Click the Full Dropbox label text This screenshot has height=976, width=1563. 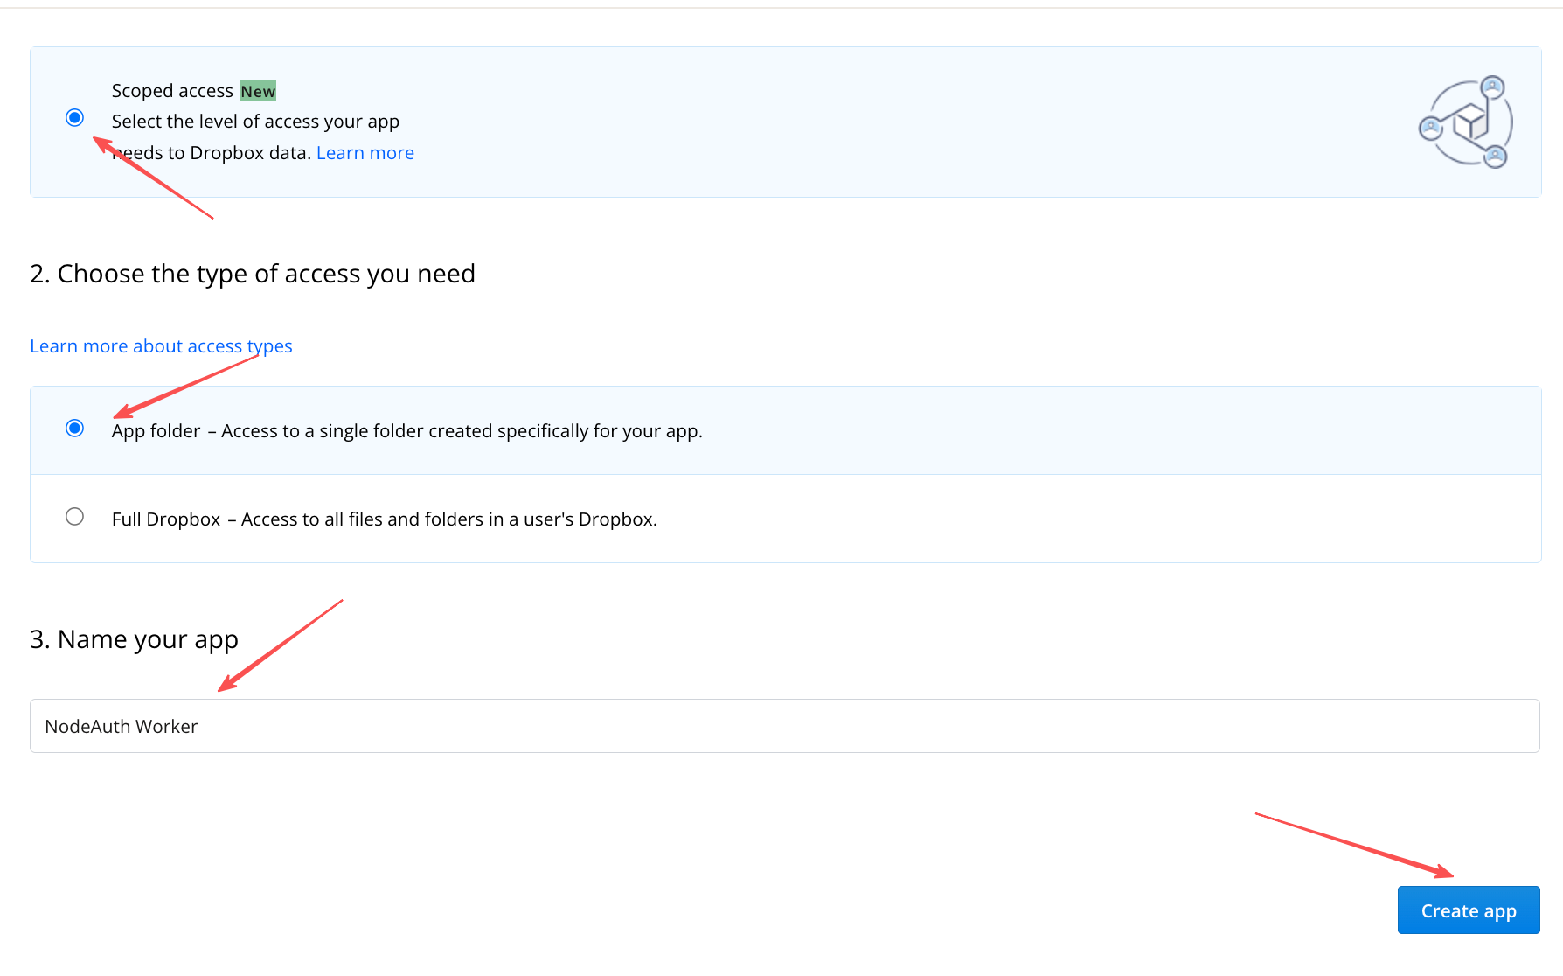click(166, 519)
